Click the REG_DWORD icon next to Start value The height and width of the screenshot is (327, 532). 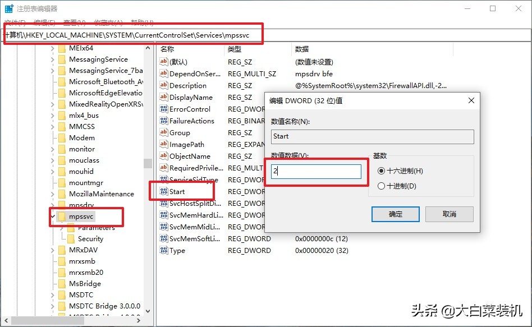pos(164,191)
